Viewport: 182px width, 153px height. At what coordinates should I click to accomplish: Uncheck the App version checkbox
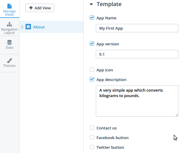click(x=92, y=44)
